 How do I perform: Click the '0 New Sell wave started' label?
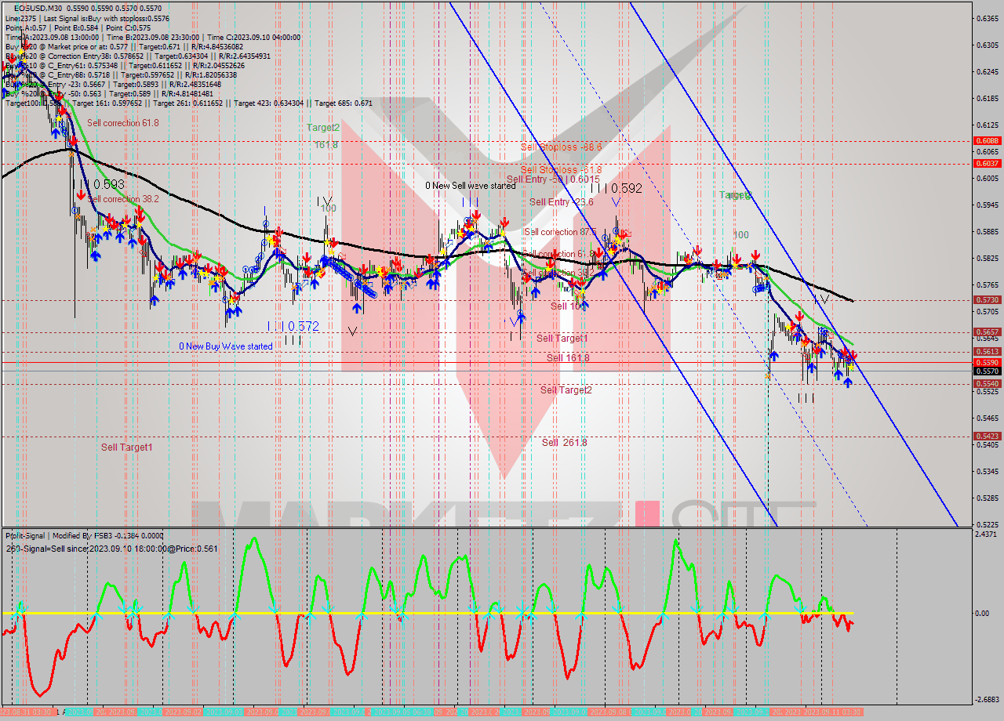click(471, 186)
